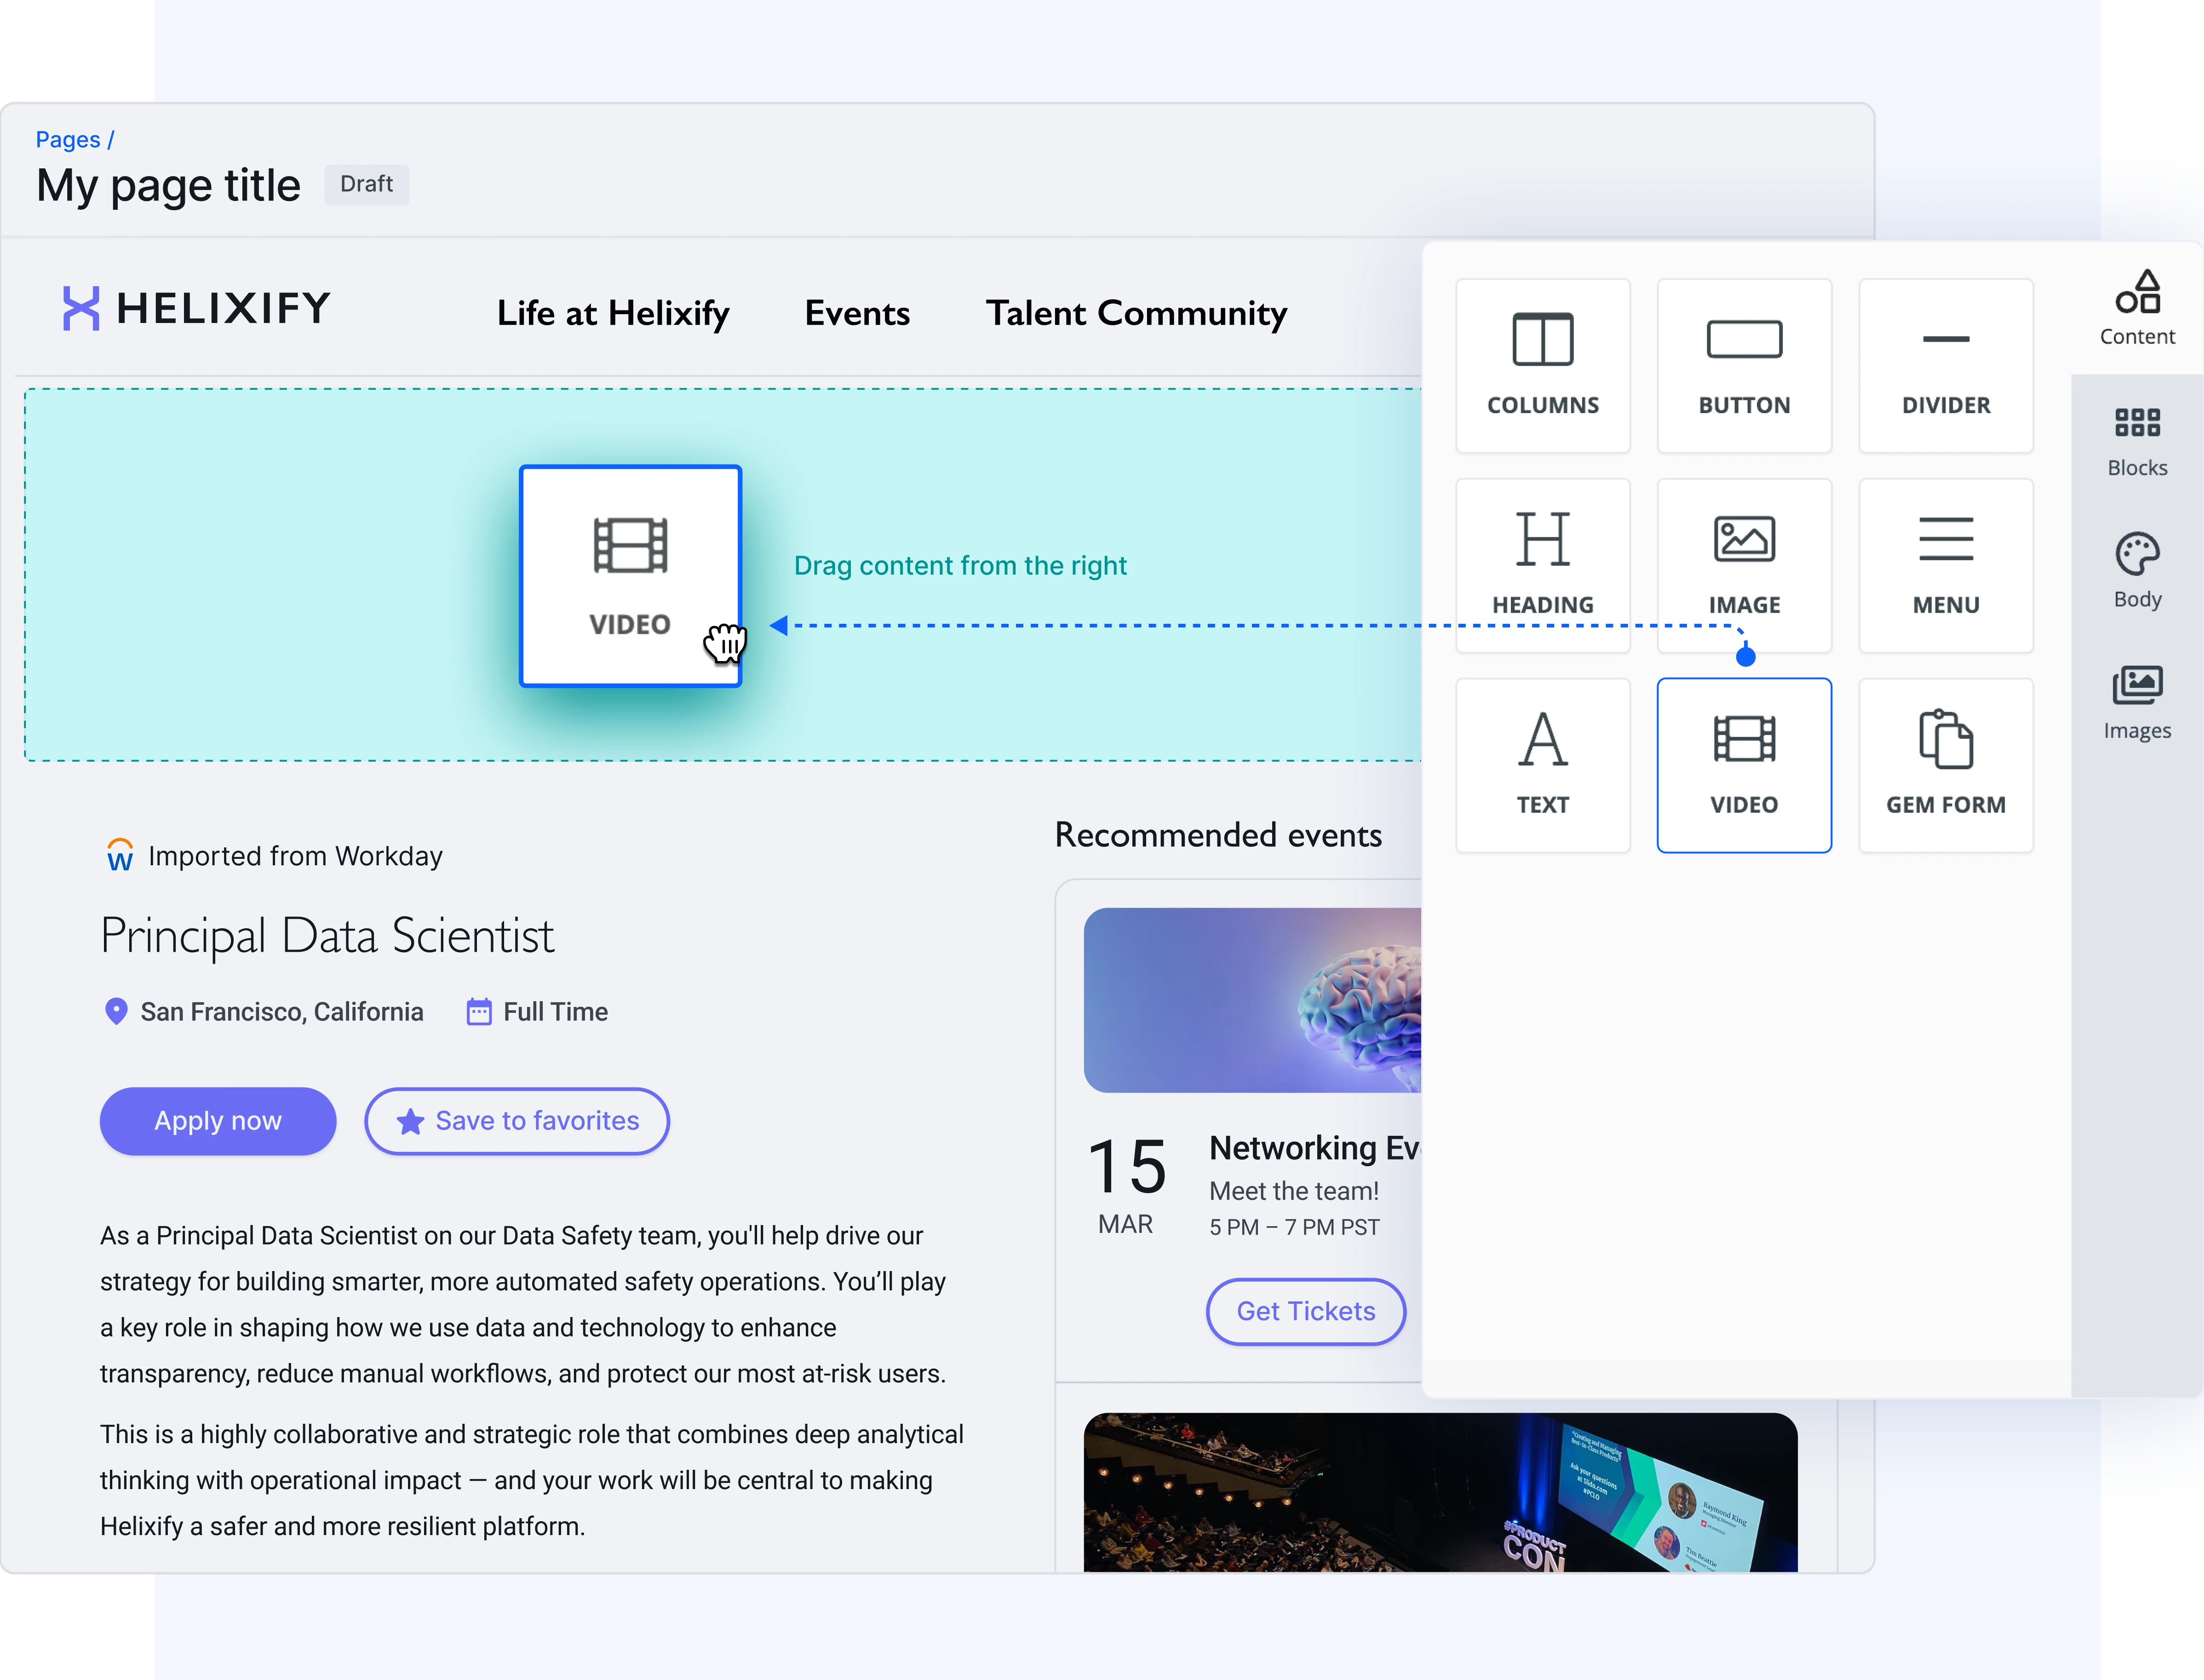Open Life at Helixify menu item
The width and height of the screenshot is (2204, 1680).
point(613,313)
